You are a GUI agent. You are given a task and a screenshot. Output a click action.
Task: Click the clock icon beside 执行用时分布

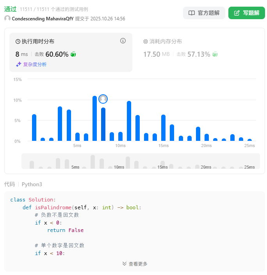(18, 41)
